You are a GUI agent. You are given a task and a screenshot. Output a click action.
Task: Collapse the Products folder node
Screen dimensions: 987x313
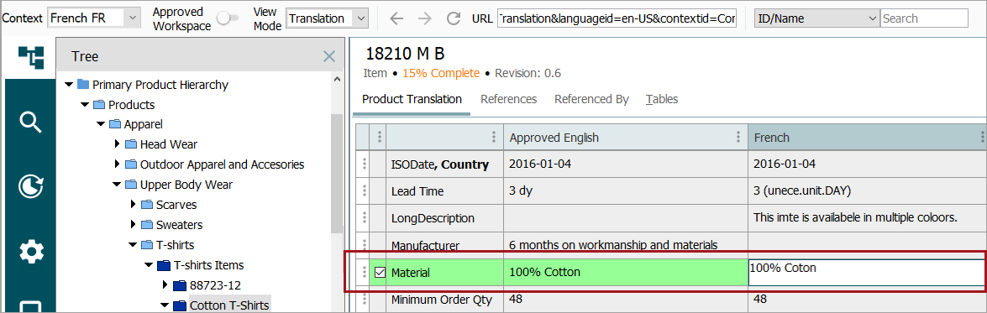click(84, 104)
